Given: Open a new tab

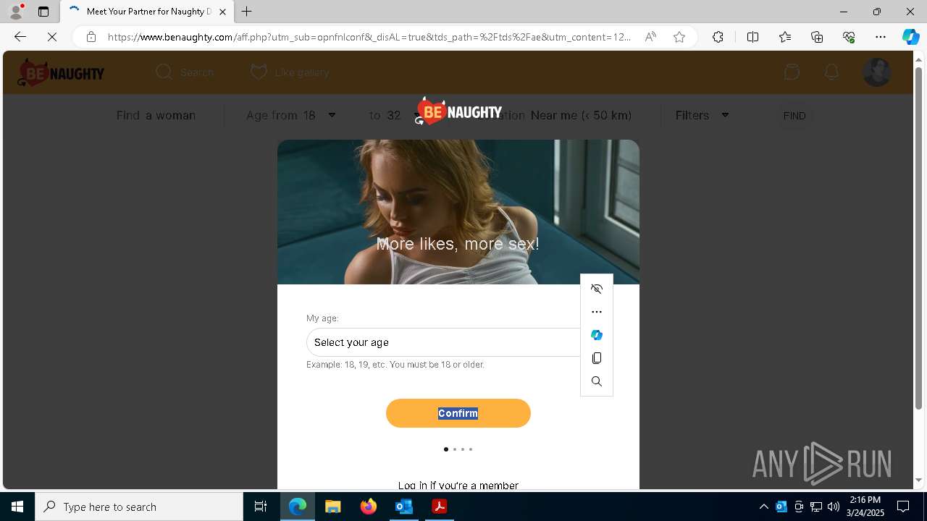Looking at the screenshot, I should pyautogui.click(x=247, y=12).
